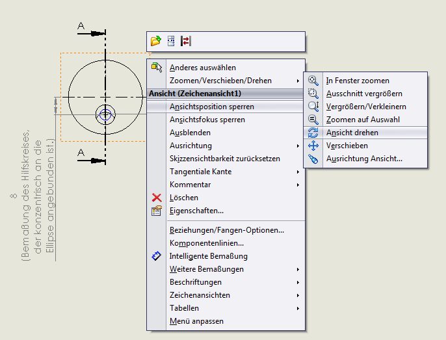Expand Tangentiale Kante submenu arrow
The width and height of the screenshot is (446, 340).
click(x=298, y=172)
